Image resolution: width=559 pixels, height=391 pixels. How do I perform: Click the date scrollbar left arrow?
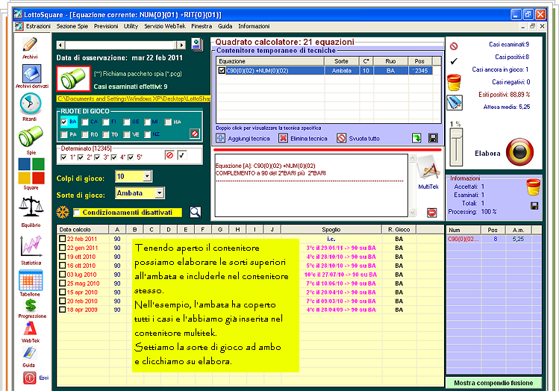coord(60,45)
